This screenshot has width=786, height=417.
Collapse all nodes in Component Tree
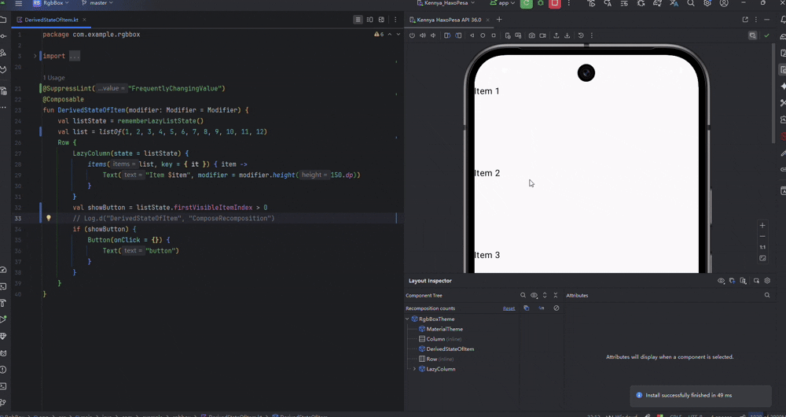click(556, 296)
